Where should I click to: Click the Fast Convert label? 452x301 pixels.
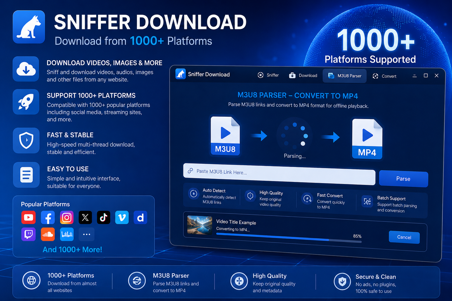click(x=330, y=195)
